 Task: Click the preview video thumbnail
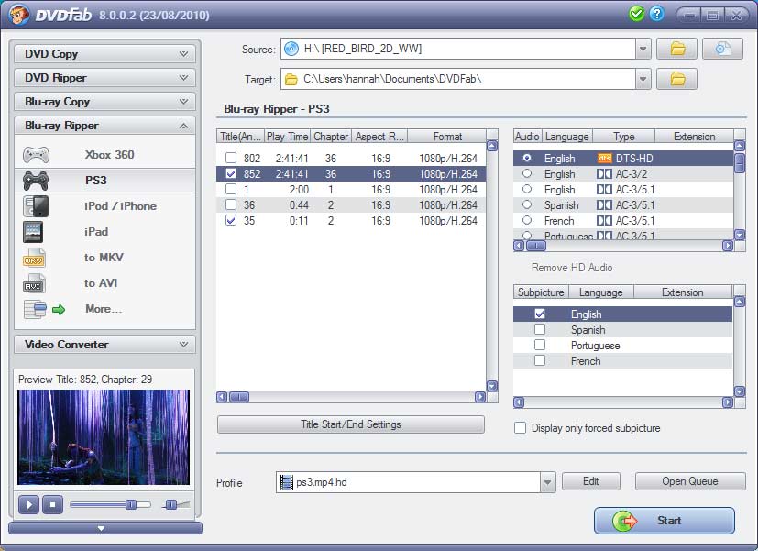pos(104,437)
